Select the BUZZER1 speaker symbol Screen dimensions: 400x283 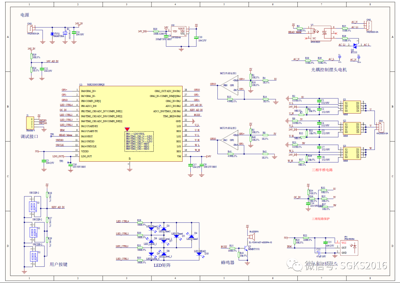coord(252,236)
